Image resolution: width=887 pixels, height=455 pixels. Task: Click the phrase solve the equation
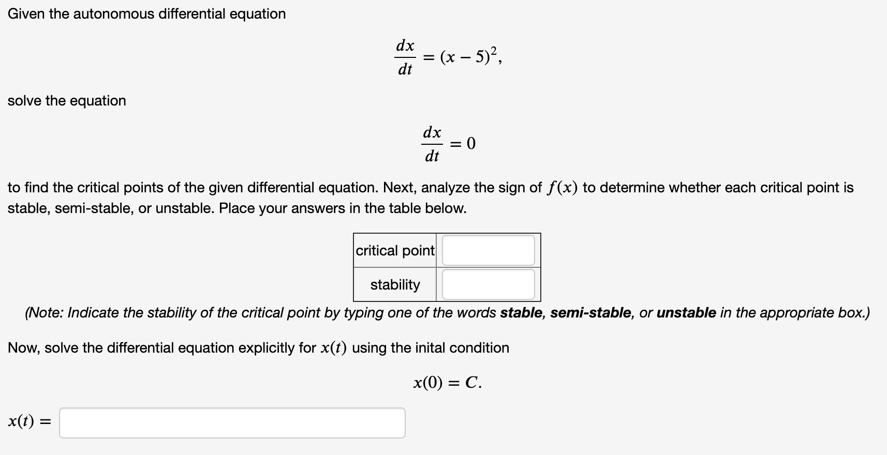(x=67, y=101)
